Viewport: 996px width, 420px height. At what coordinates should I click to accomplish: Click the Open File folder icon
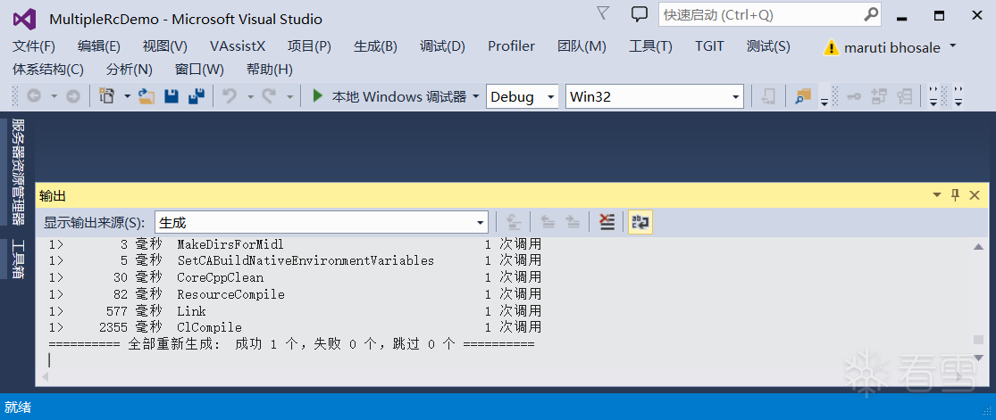tap(146, 96)
